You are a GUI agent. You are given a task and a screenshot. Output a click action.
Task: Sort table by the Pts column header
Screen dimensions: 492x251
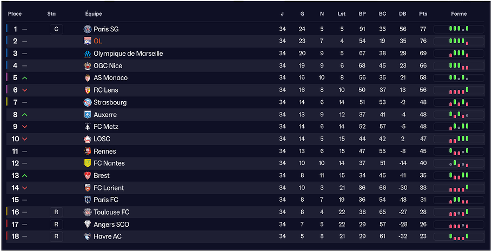[x=423, y=14]
